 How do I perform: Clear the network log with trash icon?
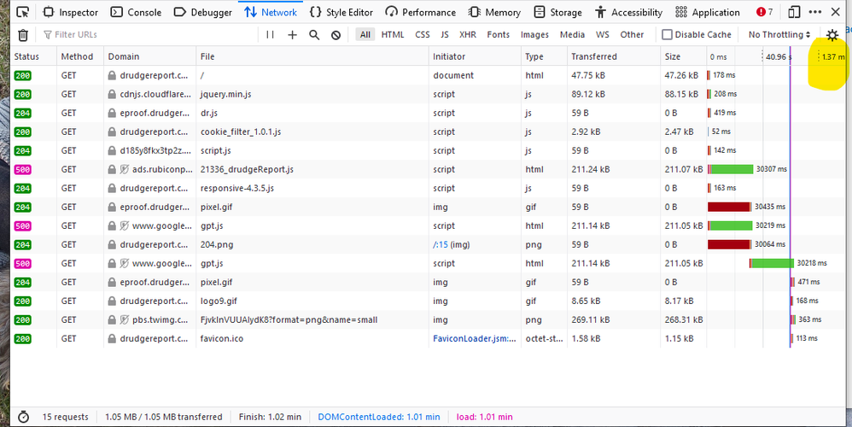coord(23,35)
